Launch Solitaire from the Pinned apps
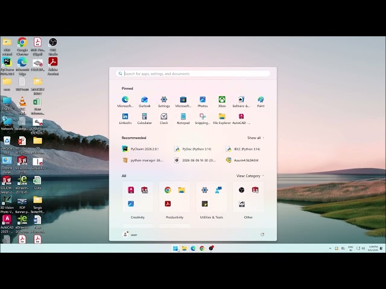 click(x=241, y=102)
